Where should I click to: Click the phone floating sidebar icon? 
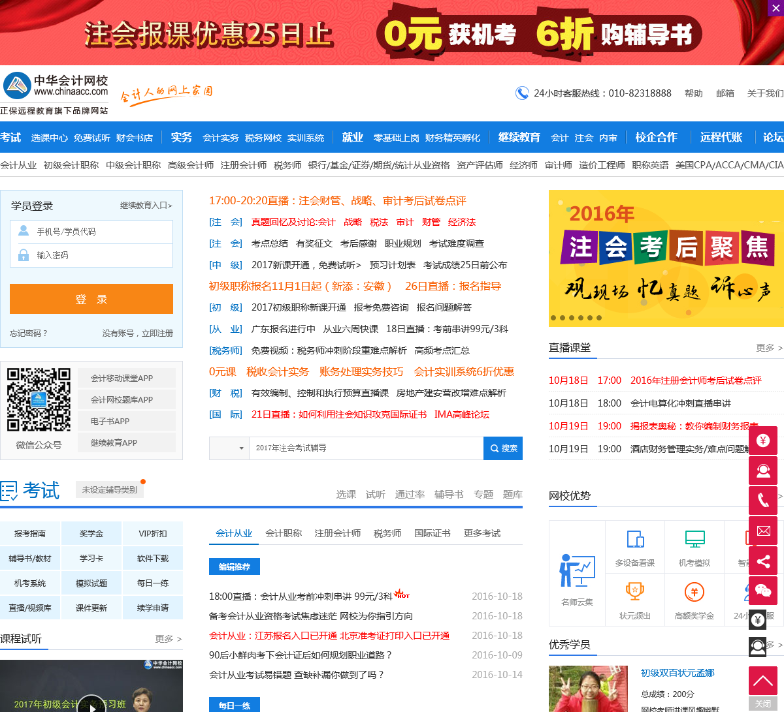[x=763, y=501]
